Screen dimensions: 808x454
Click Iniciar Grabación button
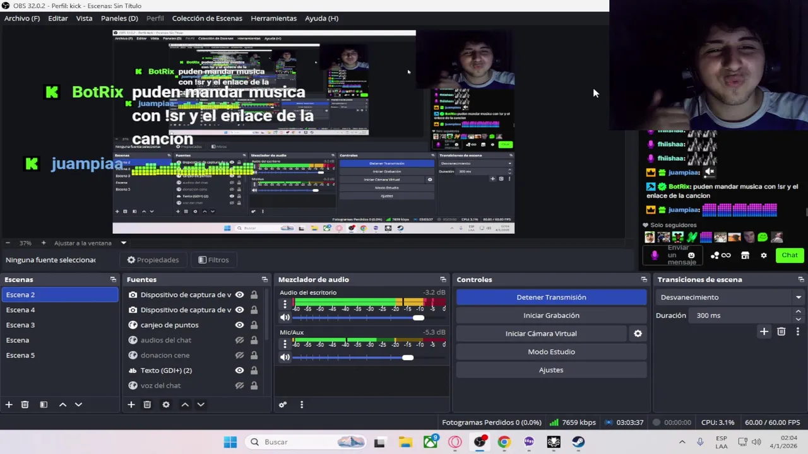point(551,315)
